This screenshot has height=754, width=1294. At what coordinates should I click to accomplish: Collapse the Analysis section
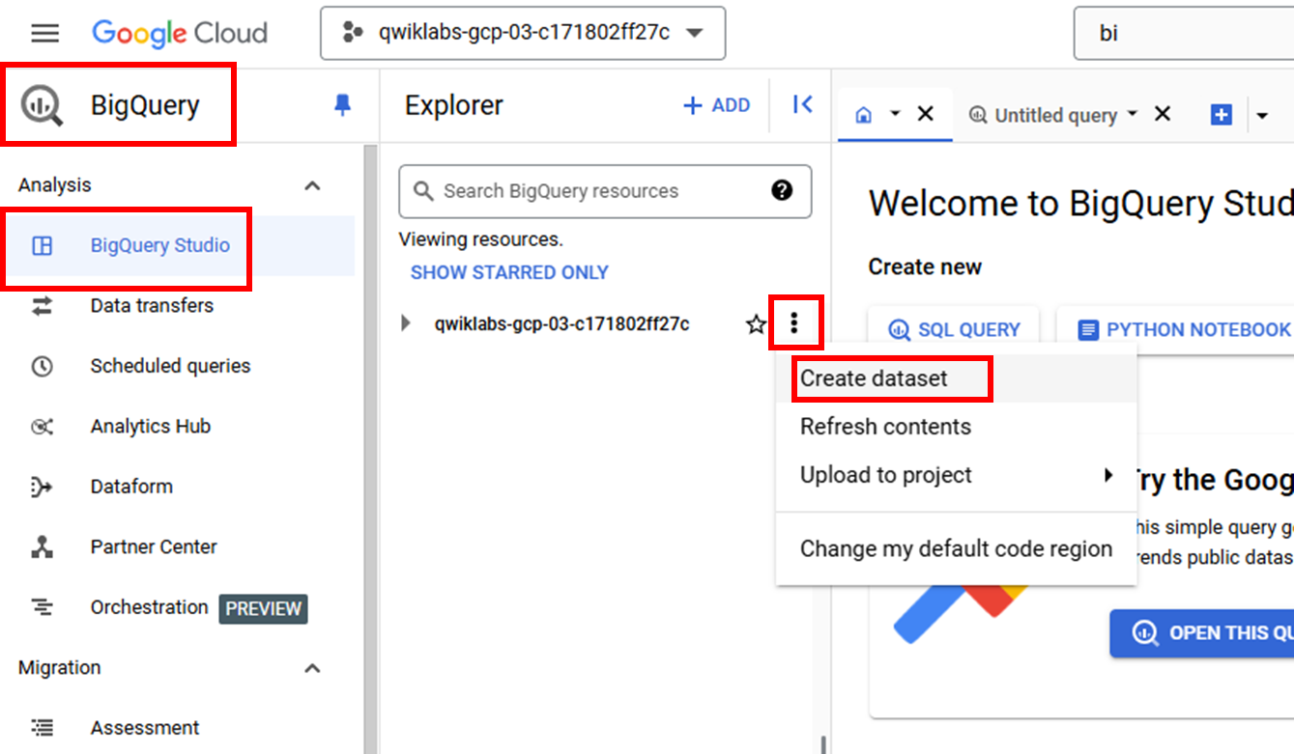click(312, 185)
